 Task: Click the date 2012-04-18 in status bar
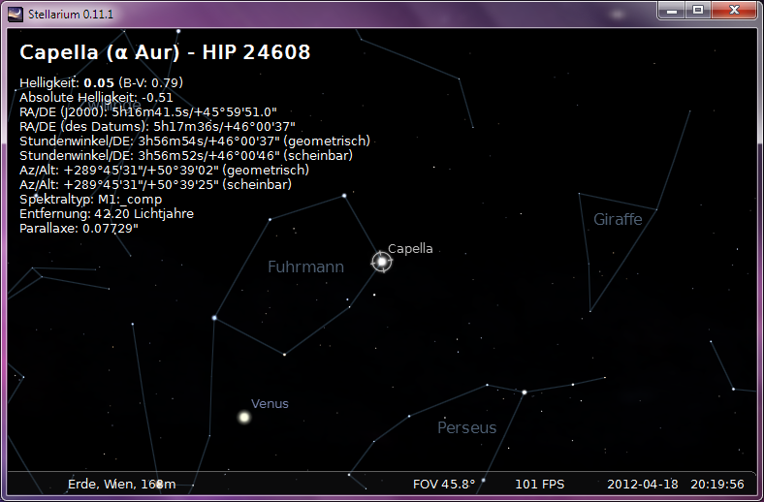point(642,484)
